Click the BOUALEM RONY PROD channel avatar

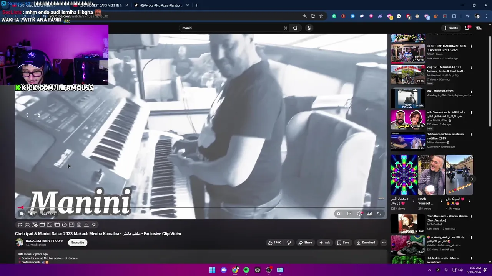[19, 242]
